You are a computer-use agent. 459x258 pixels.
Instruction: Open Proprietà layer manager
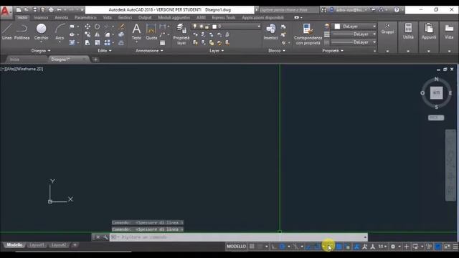click(x=181, y=34)
